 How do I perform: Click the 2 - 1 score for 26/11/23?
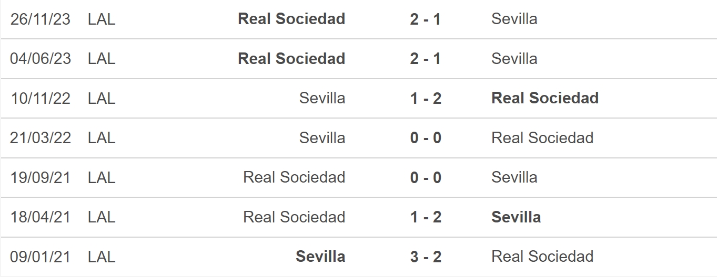[x=426, y=19]
